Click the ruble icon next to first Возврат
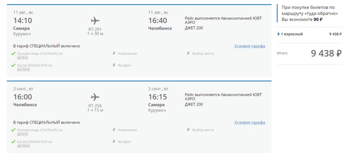The image size is (348, 157). point(114,65)
